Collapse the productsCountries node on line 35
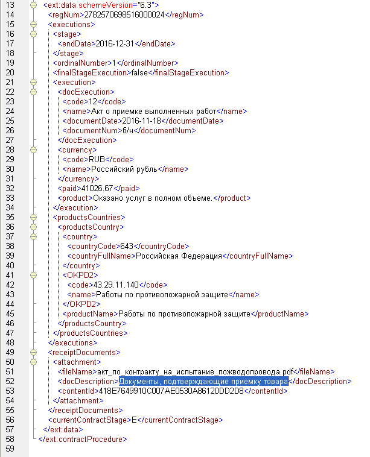The width and height of the screenshot is (370, 457). tap(34, 217)
